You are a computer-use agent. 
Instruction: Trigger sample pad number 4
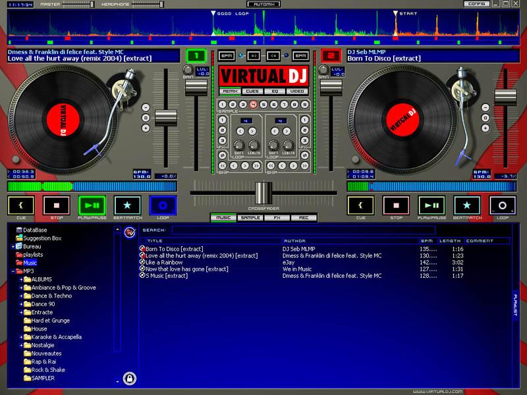coord(253,104)
